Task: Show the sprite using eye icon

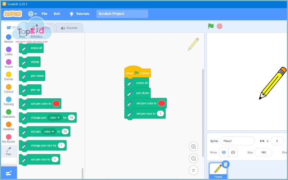Action: (x=224, y=152)
